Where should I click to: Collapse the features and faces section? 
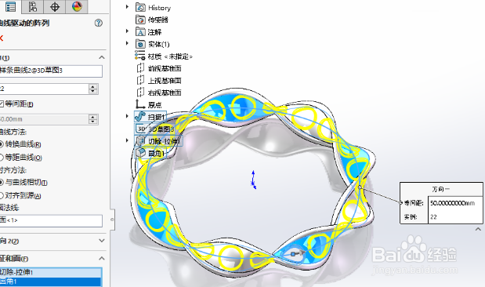pos(101,258)
